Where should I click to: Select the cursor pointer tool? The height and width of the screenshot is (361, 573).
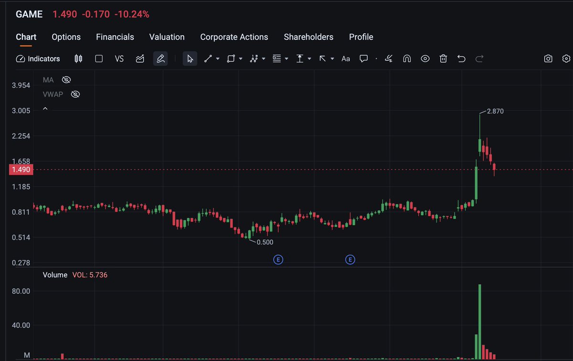(x=190, y=59)
